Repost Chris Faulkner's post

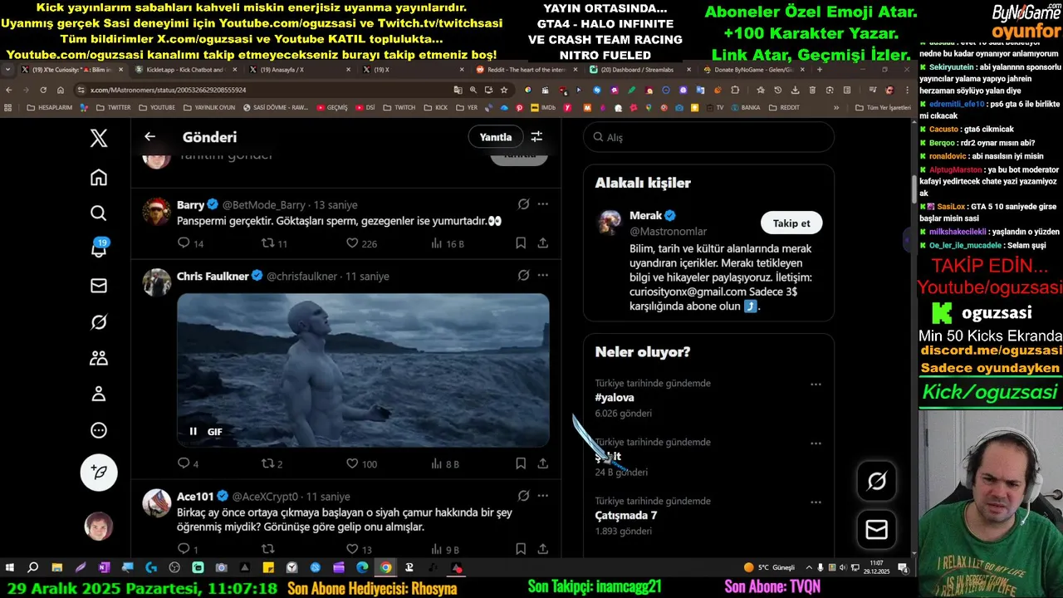click(x=267, y=464)
